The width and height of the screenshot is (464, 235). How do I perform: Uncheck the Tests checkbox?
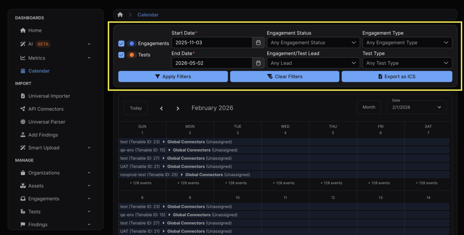click(121, 55)
